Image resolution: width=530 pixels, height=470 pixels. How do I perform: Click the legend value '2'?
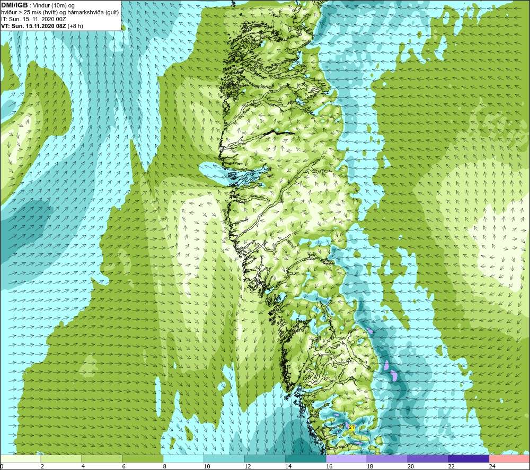point(42,466)
